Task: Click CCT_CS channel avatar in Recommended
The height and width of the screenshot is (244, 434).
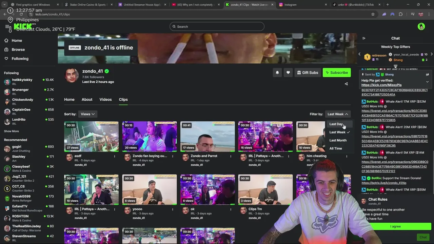Action: tap(7, 188)
